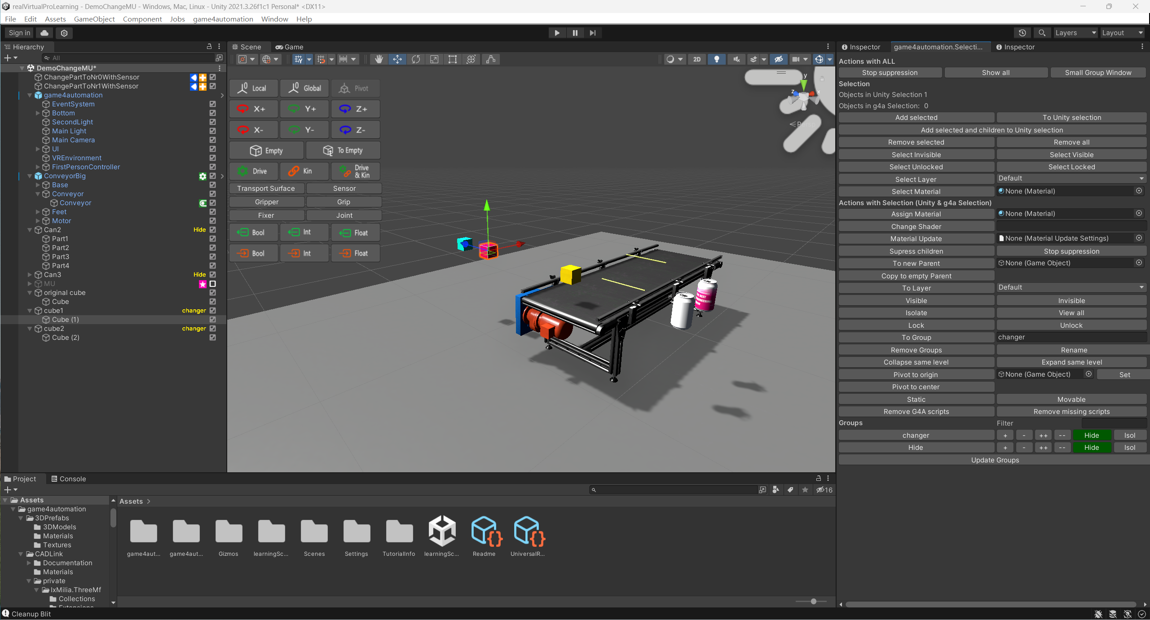Switch to the first Inspector tab
The height and width of the screenshot is (620, 1150).
(861, 47)
